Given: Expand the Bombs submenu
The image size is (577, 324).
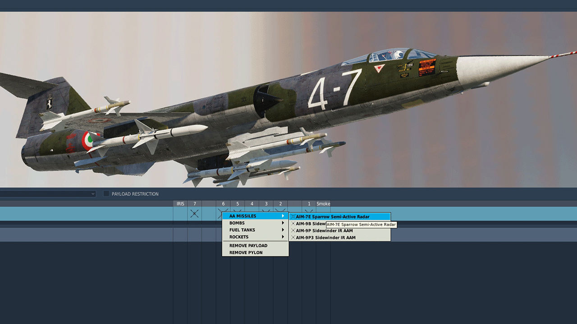Looking at the screenshot, I should pos(255,223).
